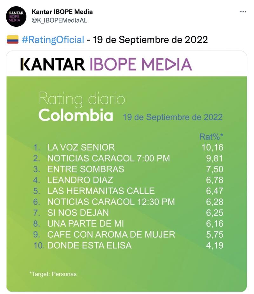
Task: Click CAFE CON AROMA DE MUJER entry
Action: (x=111, y=235)
